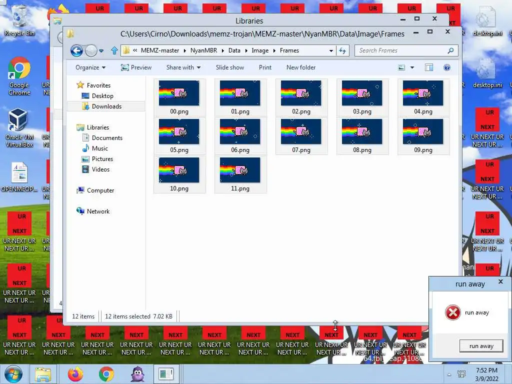Viewport: 512px width, 384px height.
Task: Open Downloads in the navigation pane
Action: (101, 106)
